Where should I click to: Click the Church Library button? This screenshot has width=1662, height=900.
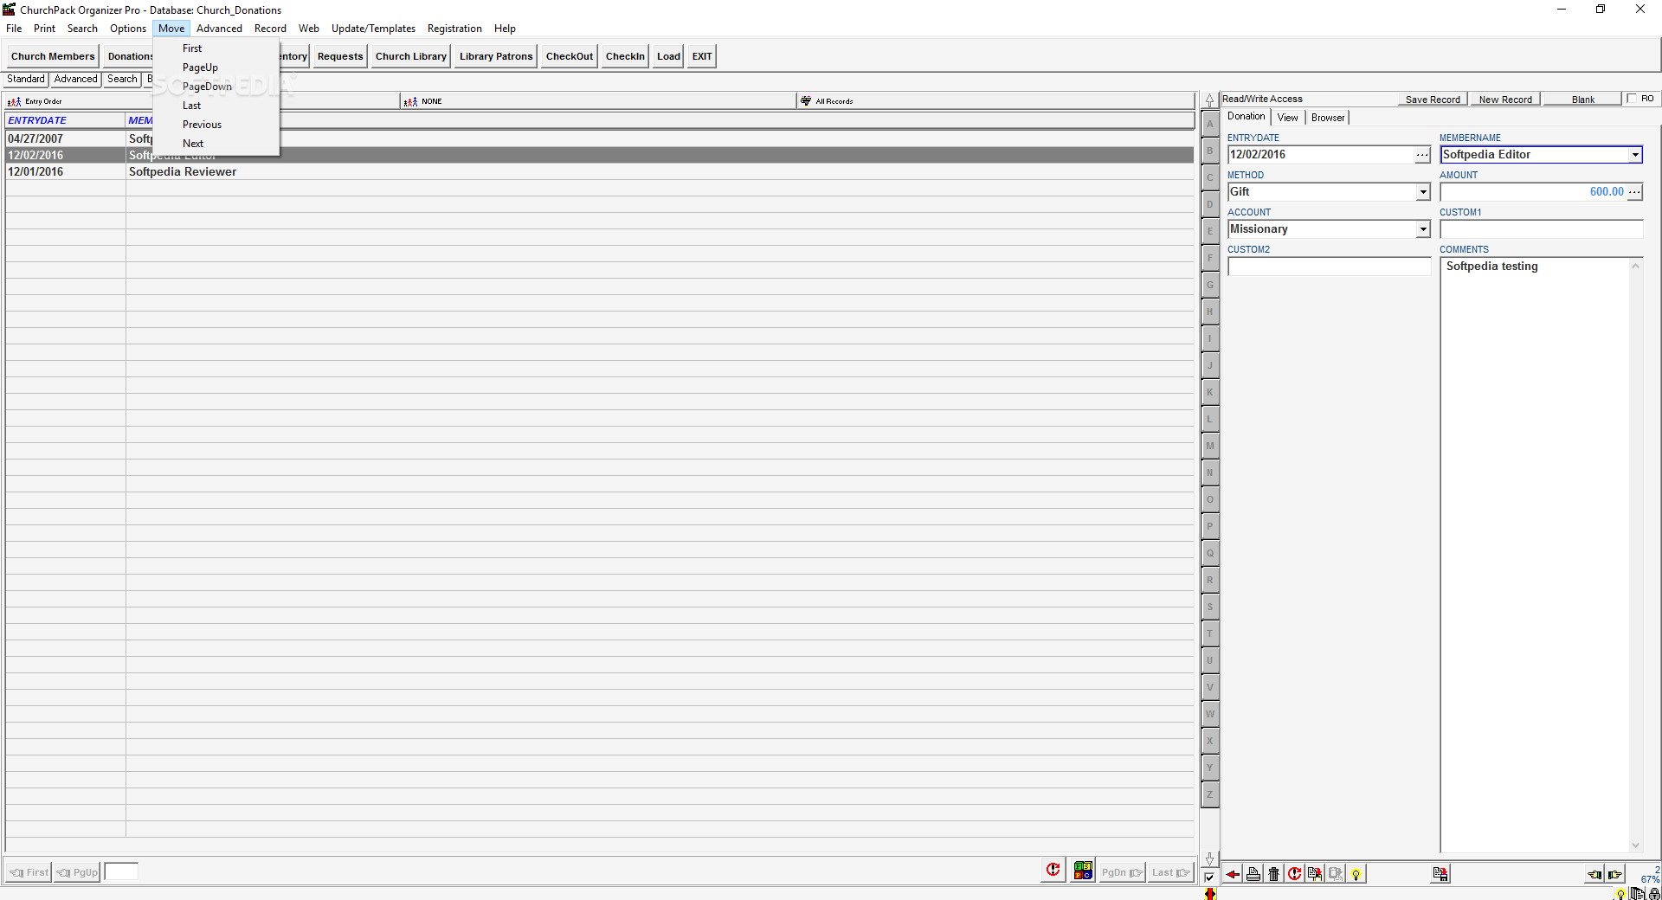point(411,56)
